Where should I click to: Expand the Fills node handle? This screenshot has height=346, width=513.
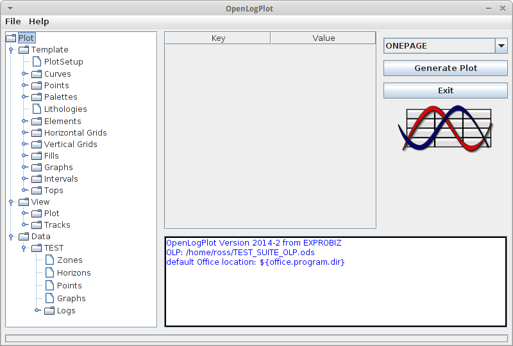point(24,155)
